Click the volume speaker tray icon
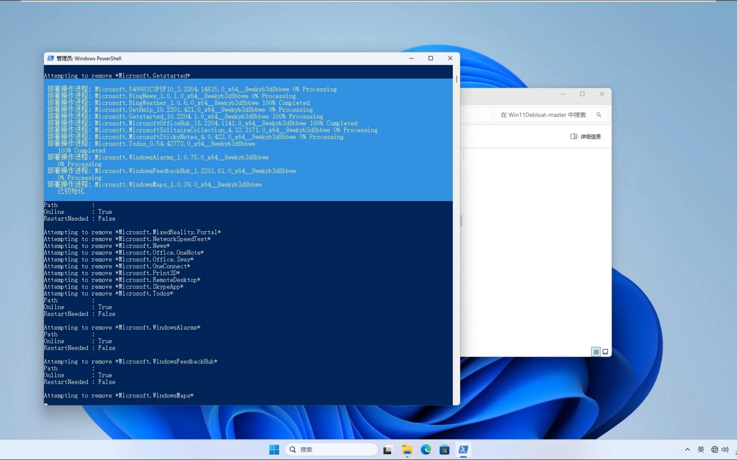Screen dimensions: 737x460 point(725,449)
